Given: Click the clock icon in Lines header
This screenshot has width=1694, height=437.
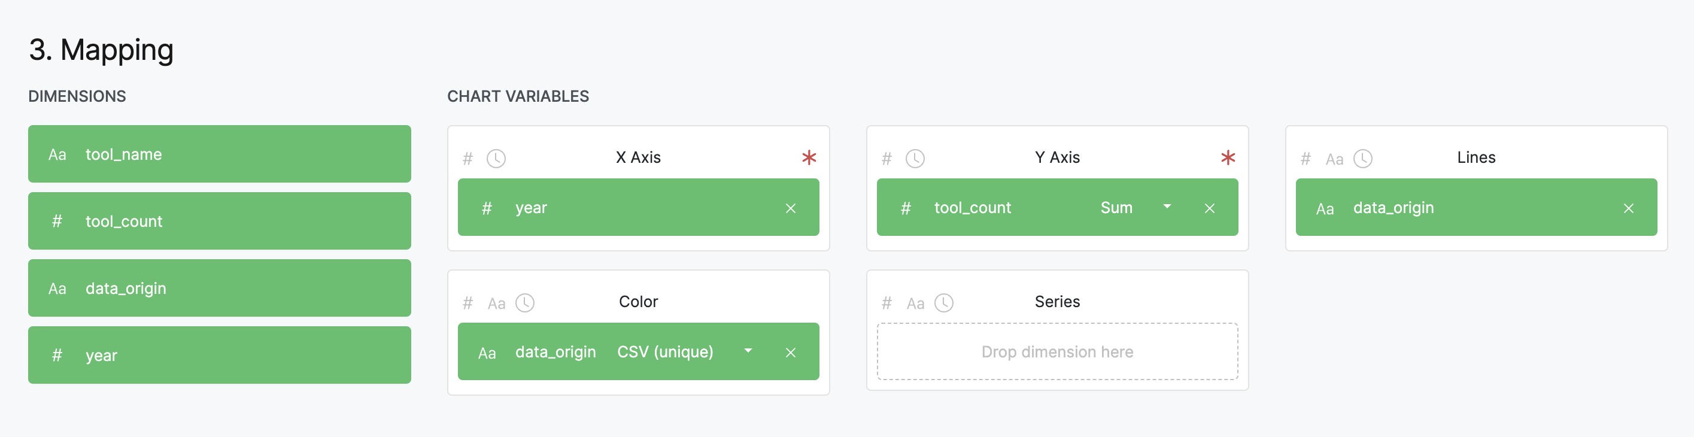Looking at the screenshot, I should coord(1362,159).
